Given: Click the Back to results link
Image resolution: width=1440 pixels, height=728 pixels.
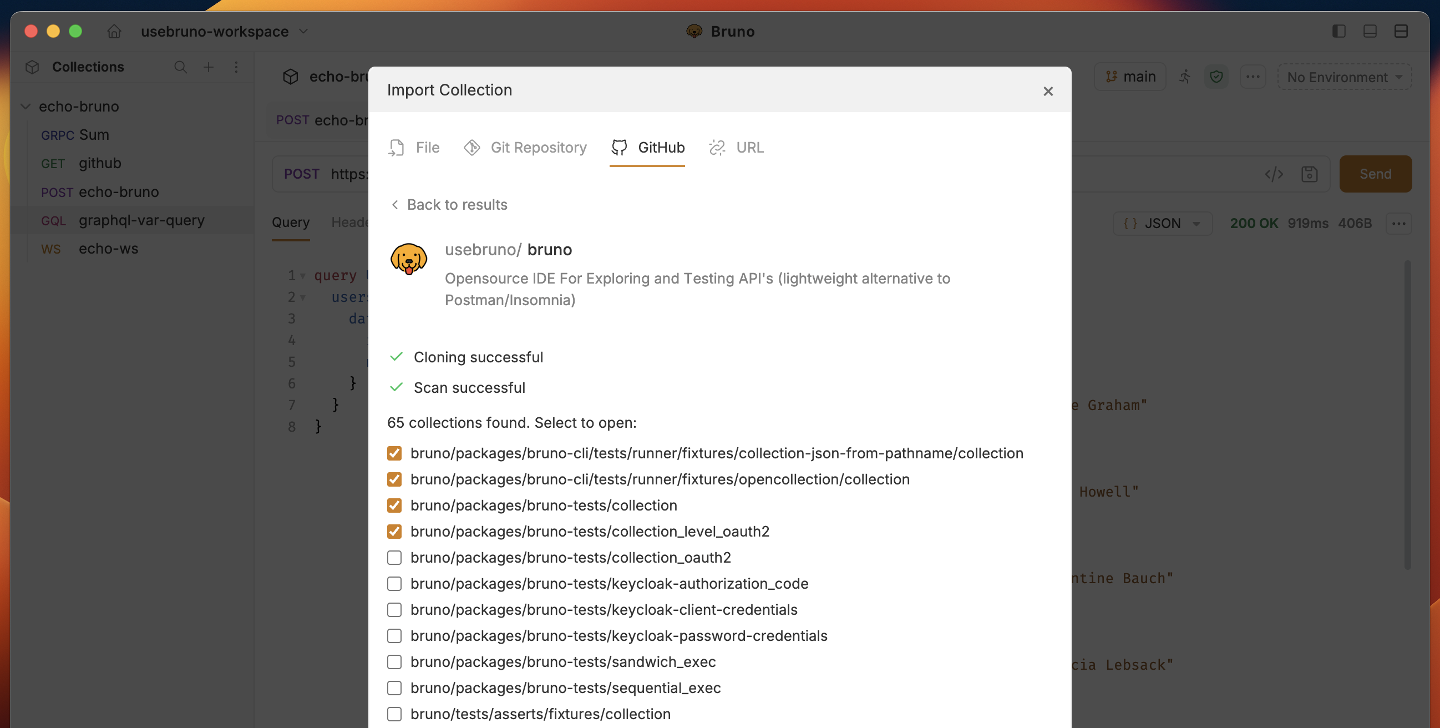Looking at the screenshot, I should (449, 205).
